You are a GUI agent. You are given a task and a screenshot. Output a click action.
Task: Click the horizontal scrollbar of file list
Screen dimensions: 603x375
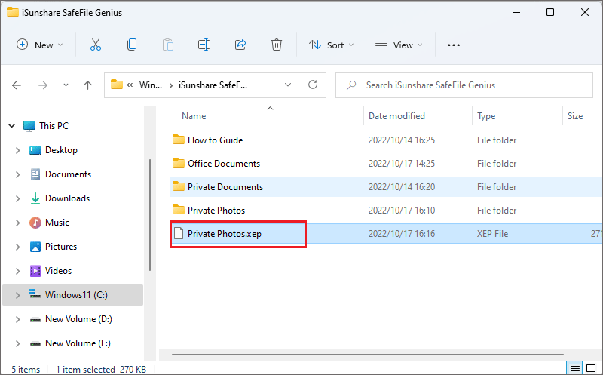click(x=368, y=354)
